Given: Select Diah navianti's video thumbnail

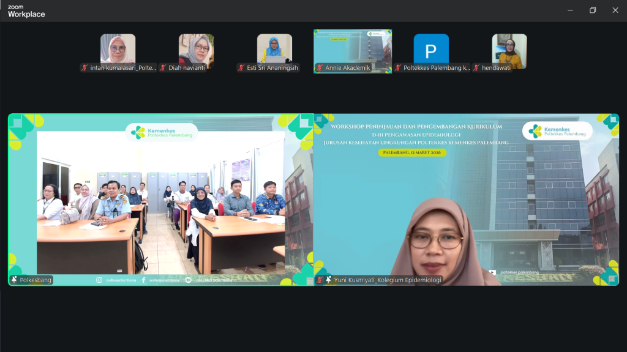Looking at the screenshot, I should pos(196,48).
